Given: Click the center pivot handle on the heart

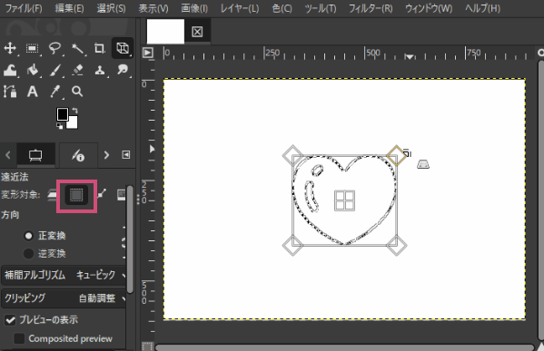Looking at the screenshot, I should (x=344, y=200).
